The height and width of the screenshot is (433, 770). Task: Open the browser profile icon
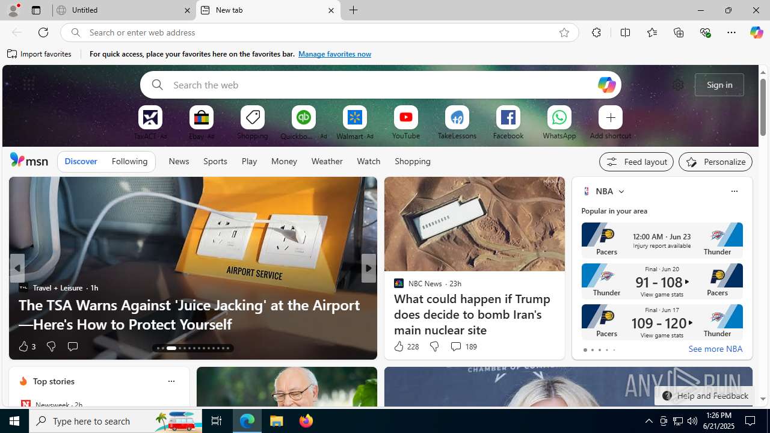[x=13, y=10]
